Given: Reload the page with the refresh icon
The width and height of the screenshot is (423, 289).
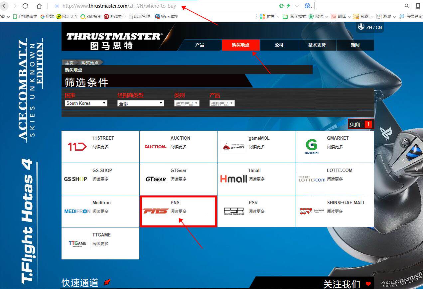Looking at the screenshot, I should 25,6.
